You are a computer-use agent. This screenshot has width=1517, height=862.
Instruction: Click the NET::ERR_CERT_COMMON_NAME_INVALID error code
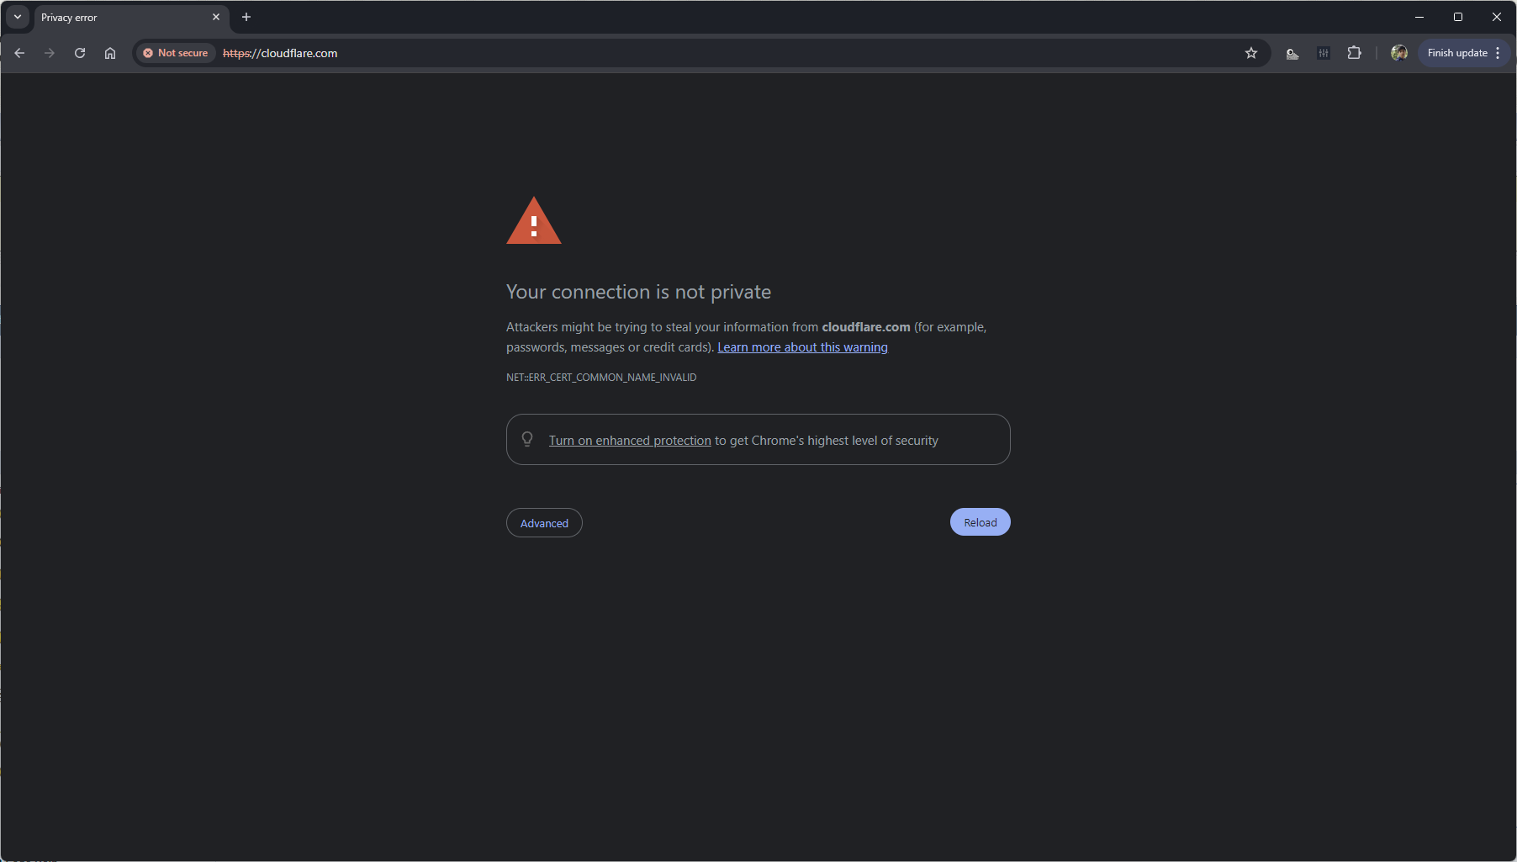point(601,378)
